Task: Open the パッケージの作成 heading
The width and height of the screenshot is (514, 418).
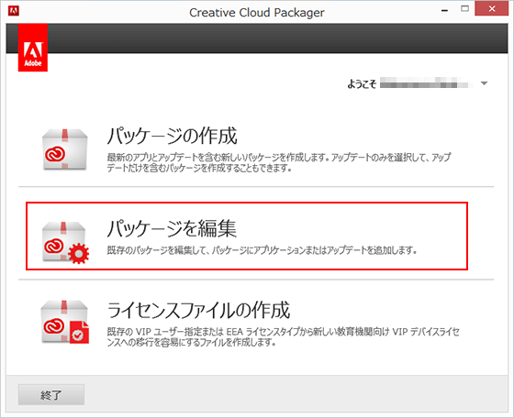Action: click(172, 136)
